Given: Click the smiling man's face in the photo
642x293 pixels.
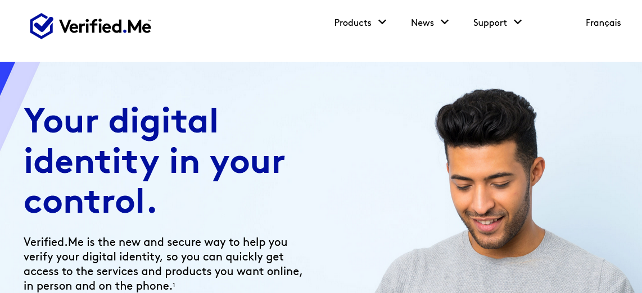Looking at the screenshot, I should click(489, 196).
